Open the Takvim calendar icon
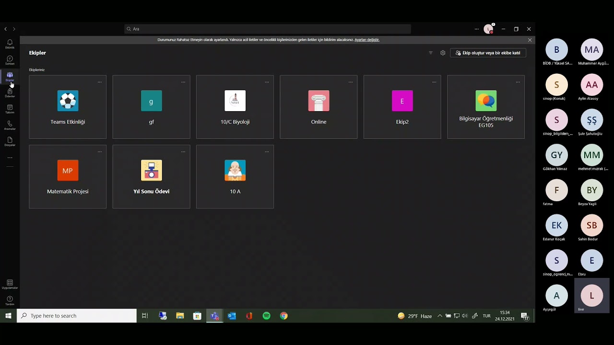Image resolution: width=614 pixels, height=345 pixels. click(x=10, y=108)
